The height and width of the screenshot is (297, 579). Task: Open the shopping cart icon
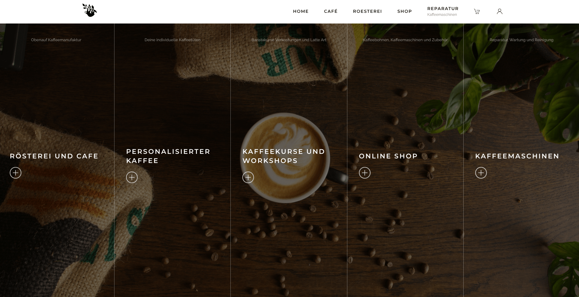[477, 12]
